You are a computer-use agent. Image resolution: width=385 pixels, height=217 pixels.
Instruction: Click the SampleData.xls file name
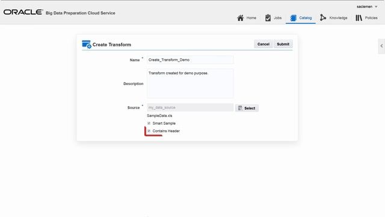click(159, 116)
